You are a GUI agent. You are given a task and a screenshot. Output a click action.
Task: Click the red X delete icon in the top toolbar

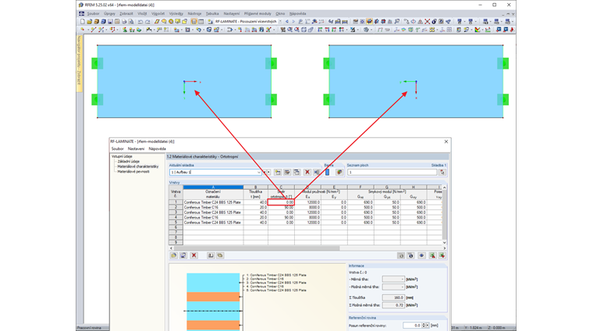tap(427, 22)
